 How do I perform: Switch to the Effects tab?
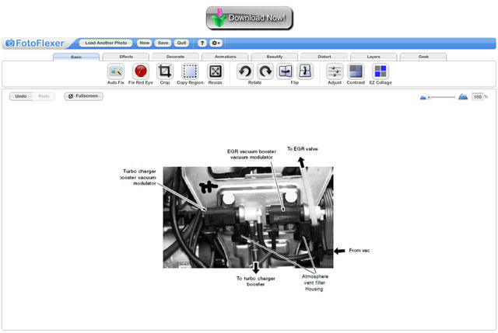(x=126, y=57)
